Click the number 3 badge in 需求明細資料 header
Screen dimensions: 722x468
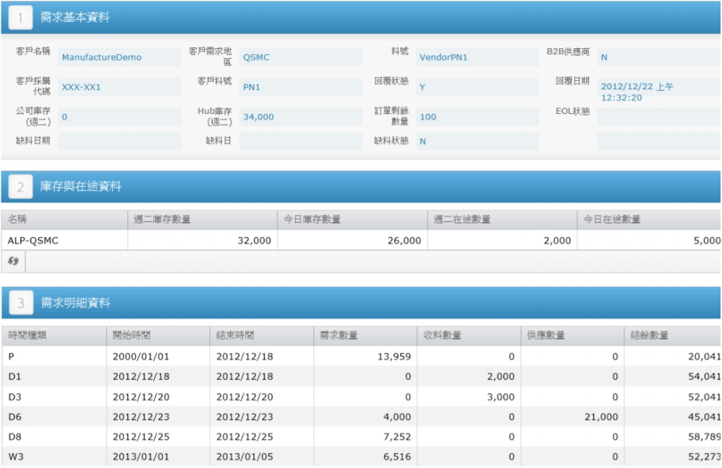tap(21, 303)
